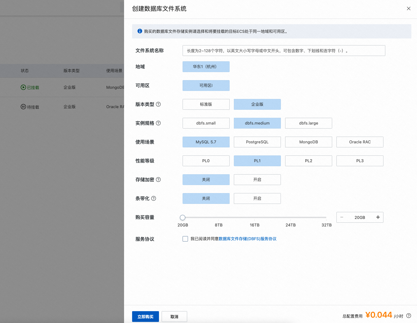Choose MySQL 5.7 usage scenario
The height and width of the screenshot is (323, 417).
click(206, 142)
